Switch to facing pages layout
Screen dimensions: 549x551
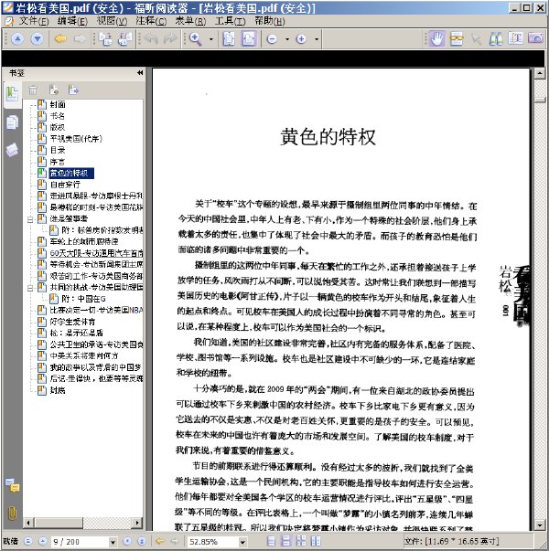point(301,541)
